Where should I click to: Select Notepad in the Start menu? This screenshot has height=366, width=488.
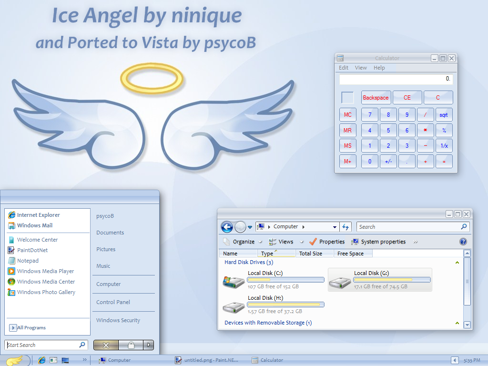point(29,260)
